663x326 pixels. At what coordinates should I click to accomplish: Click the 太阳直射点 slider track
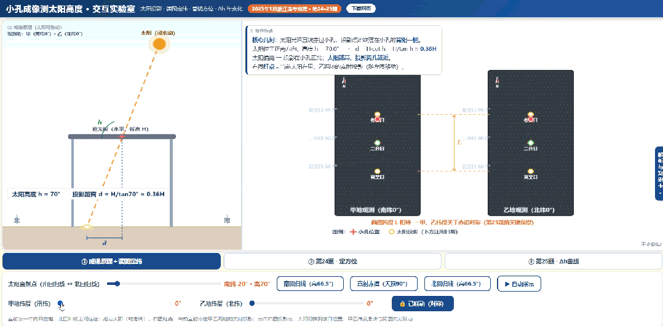[164, 284]
